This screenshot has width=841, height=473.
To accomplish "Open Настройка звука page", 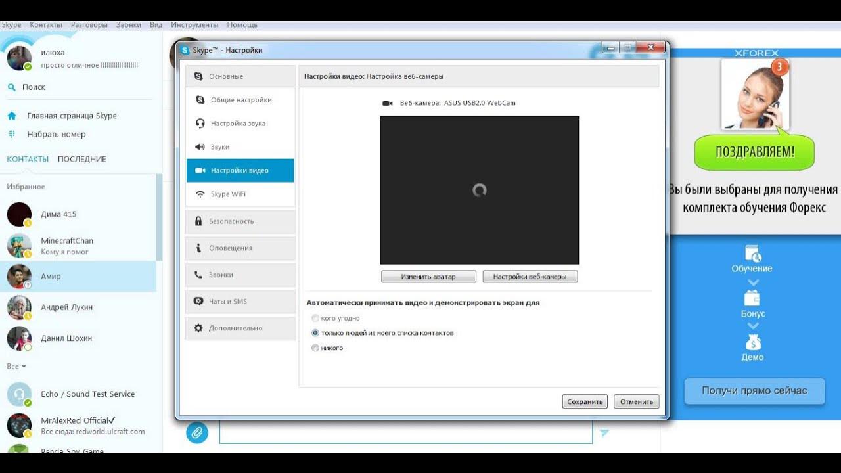I will tap(240, 124).
